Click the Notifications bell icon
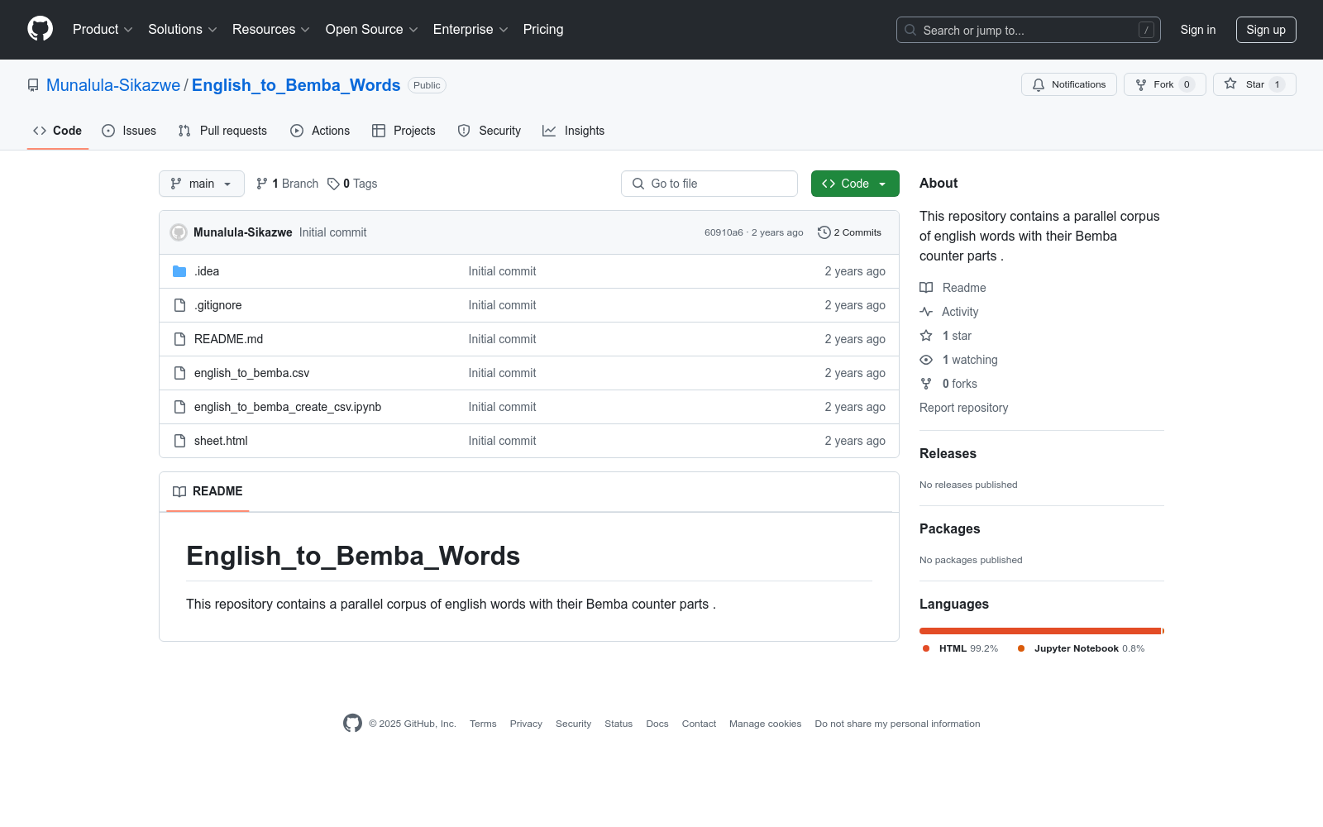This screenshot has height=827, width=1323. 1039,84
